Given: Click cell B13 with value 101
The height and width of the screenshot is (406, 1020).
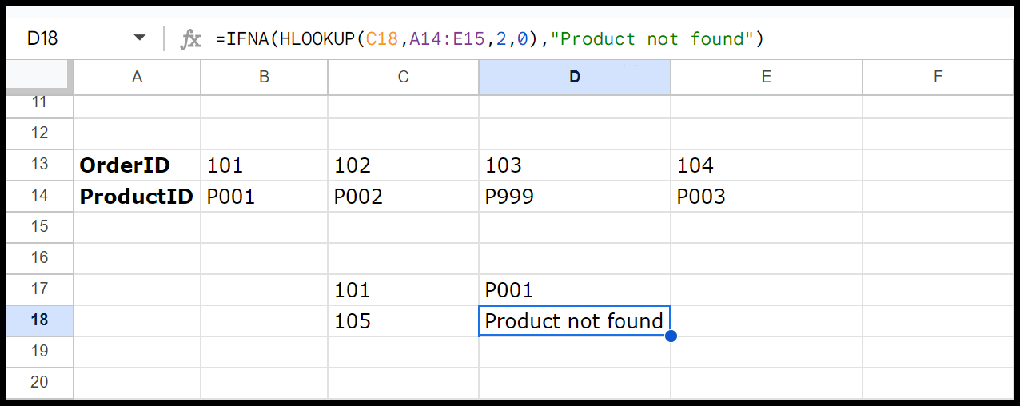Looking at the screenshot, I should pyautogui.click(x=264, y=165).
